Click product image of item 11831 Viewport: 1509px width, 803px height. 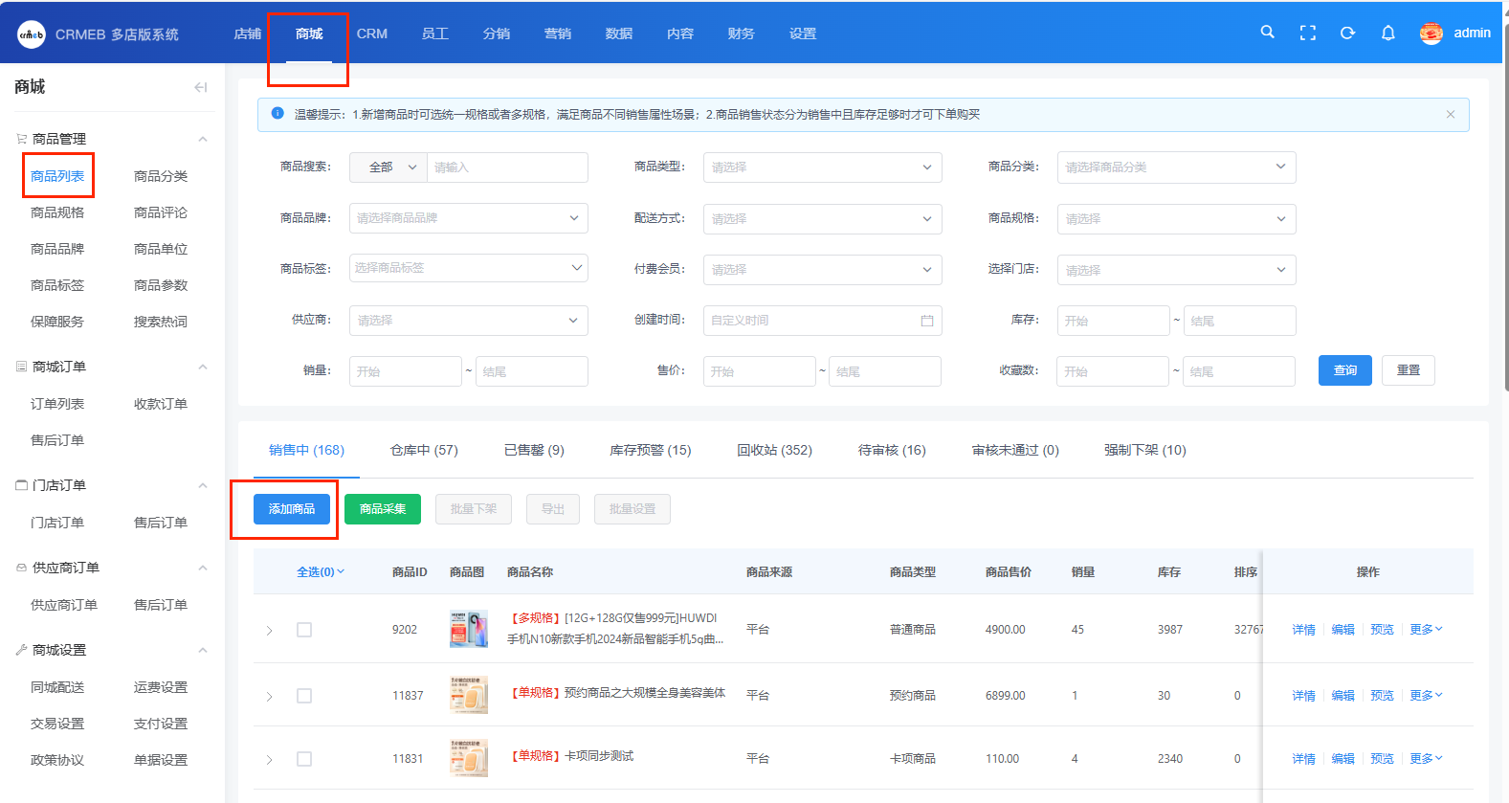469,758
